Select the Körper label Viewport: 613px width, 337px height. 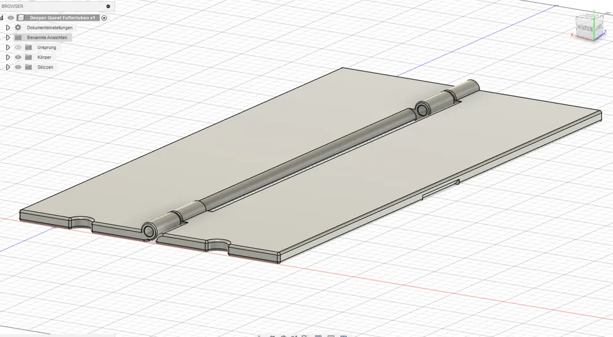[x=44, y=57]
